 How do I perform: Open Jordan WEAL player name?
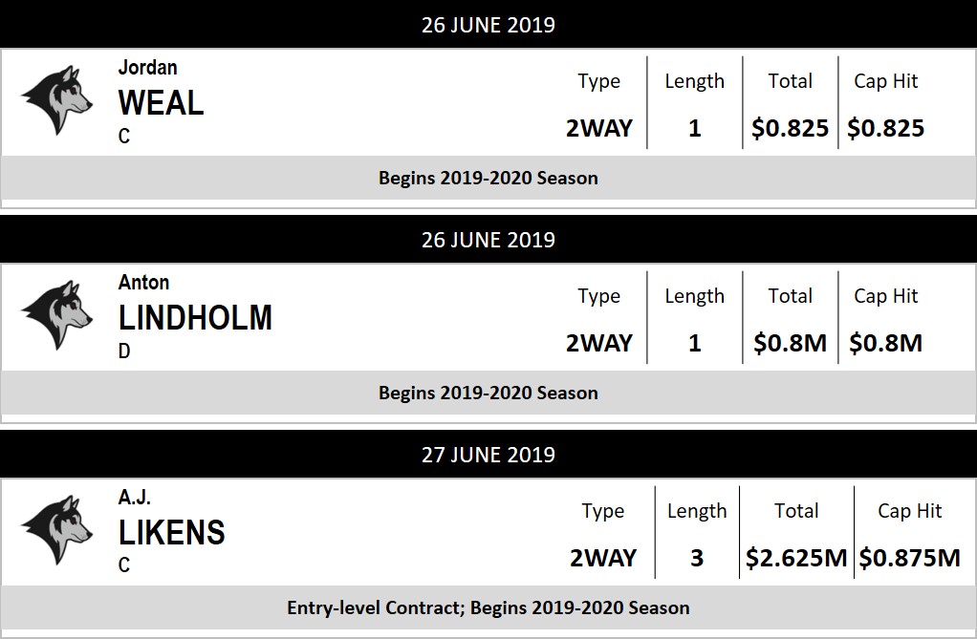[161, 102]
